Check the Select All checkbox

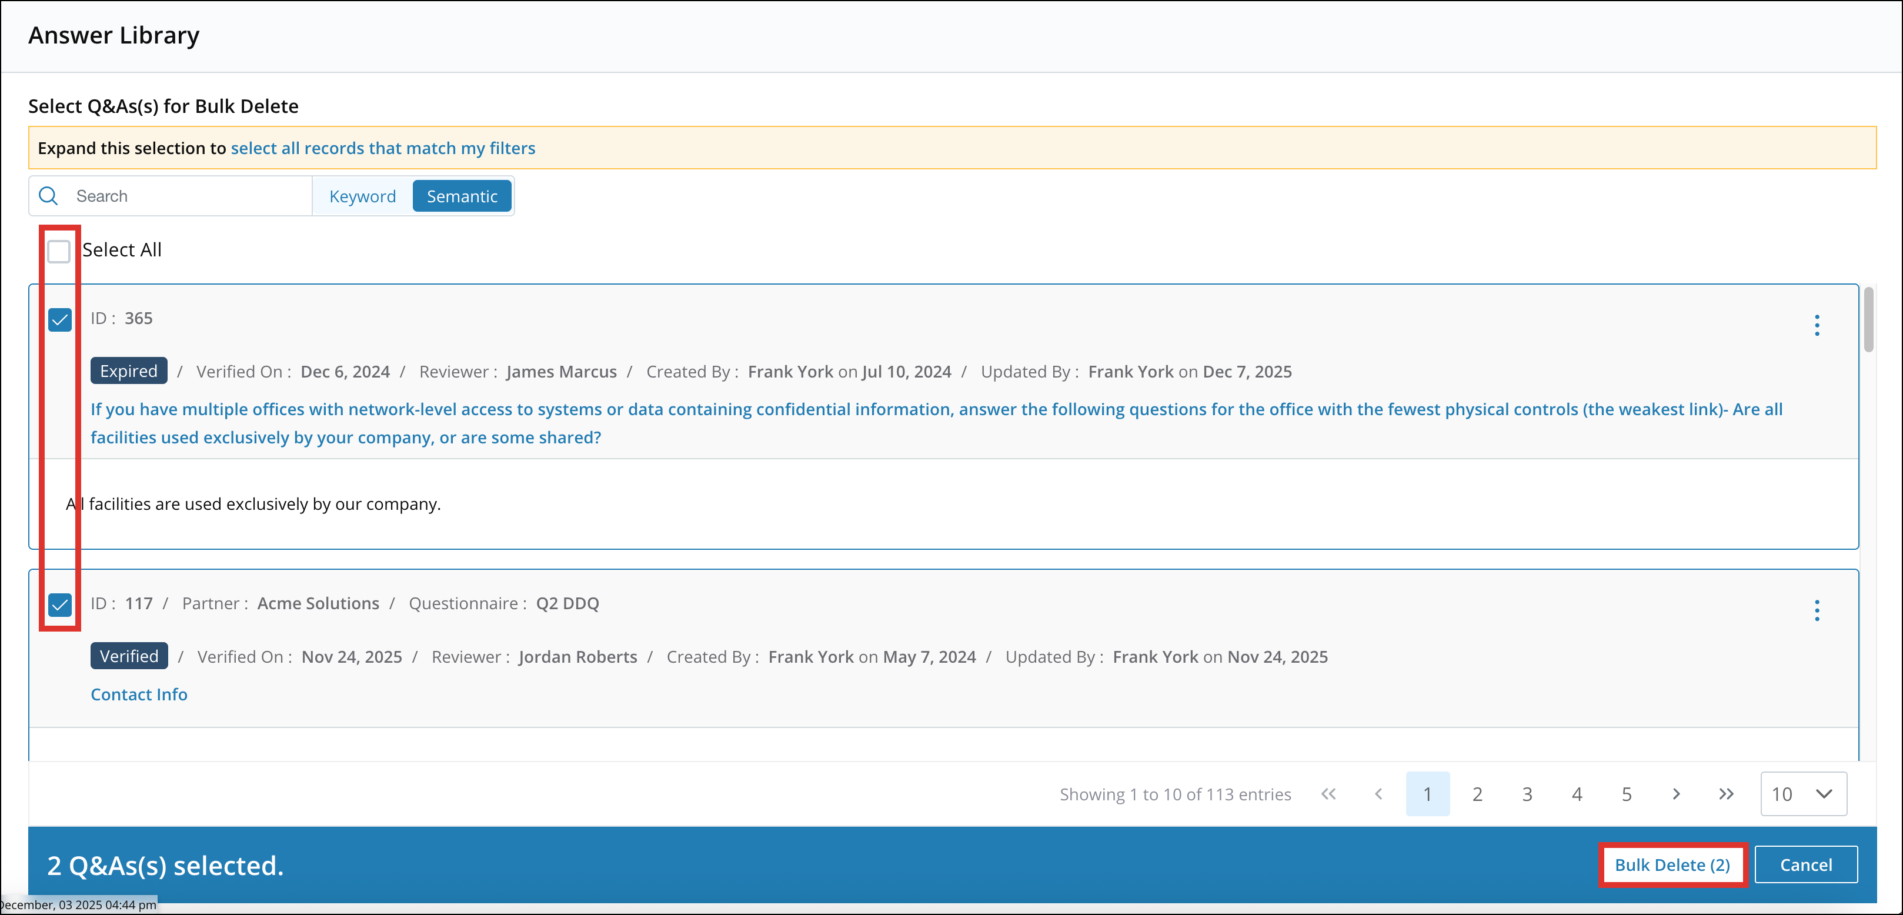click(58, 251)
